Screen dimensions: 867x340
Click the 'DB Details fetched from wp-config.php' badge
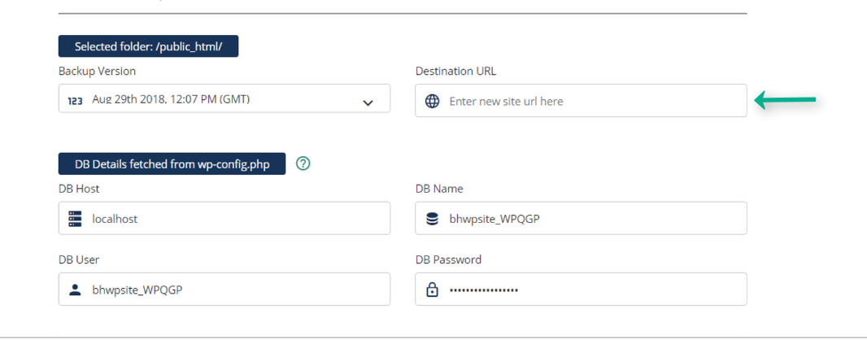tap(172, 163)
